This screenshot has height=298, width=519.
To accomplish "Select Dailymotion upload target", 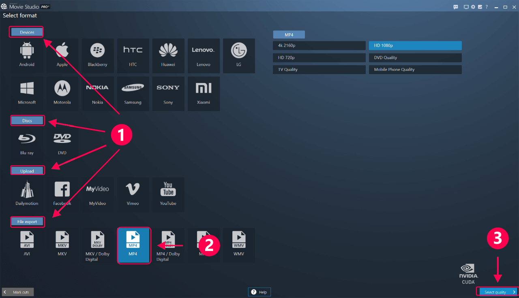I will (27, 195).
